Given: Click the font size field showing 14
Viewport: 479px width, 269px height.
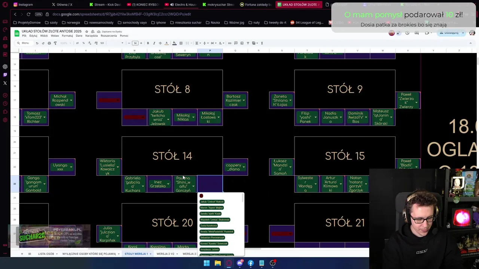Looking at the screenshot, I should 135,43.
